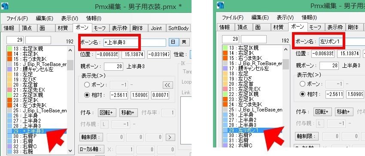Select ボーン radio under 表示先 in left window
Screen dimensions: 365x156
[x=87, y=85]
